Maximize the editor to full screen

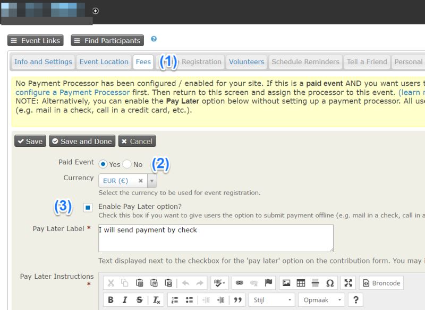348,283
